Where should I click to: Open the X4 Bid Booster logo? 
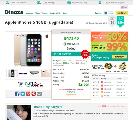(34, 85)
